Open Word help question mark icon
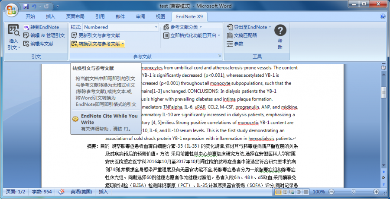The height and width of the screenshot is (199, 390). tap(383, 16)
